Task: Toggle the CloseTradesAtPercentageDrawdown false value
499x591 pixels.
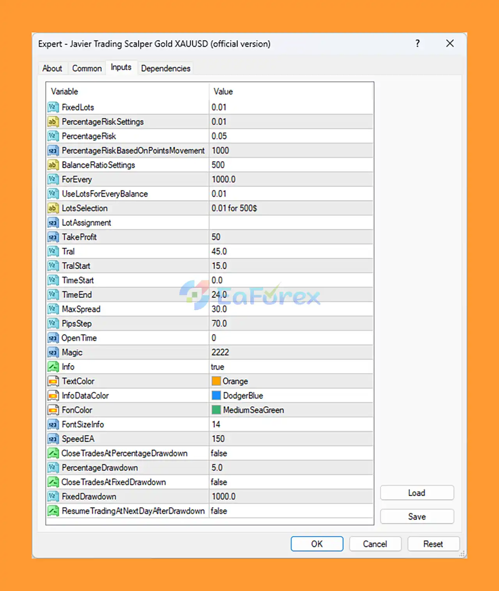Action: pos(219,453)
